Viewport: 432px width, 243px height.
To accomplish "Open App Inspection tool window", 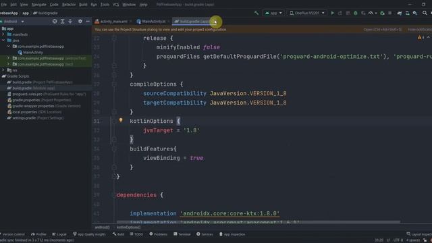I will coord(232,234).
